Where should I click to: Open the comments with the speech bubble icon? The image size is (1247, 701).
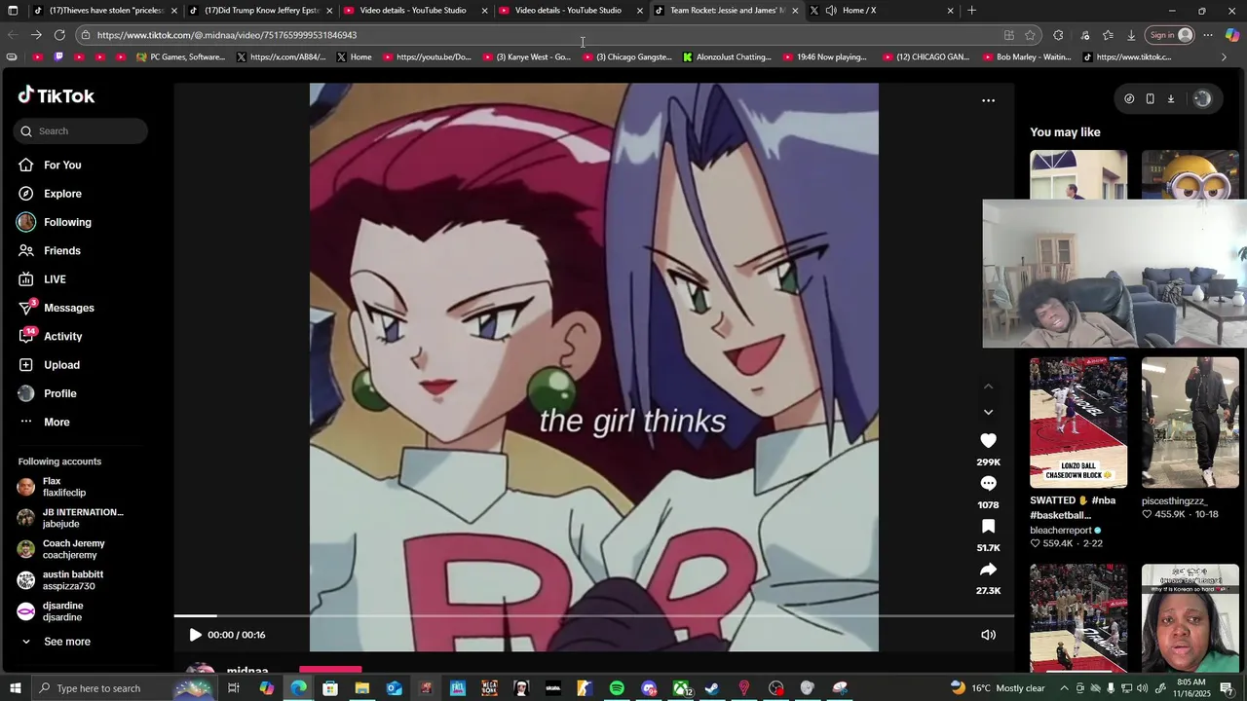coord(988,484)
